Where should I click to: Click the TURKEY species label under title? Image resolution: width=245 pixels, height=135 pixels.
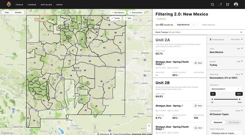click(x=161, y=19)
